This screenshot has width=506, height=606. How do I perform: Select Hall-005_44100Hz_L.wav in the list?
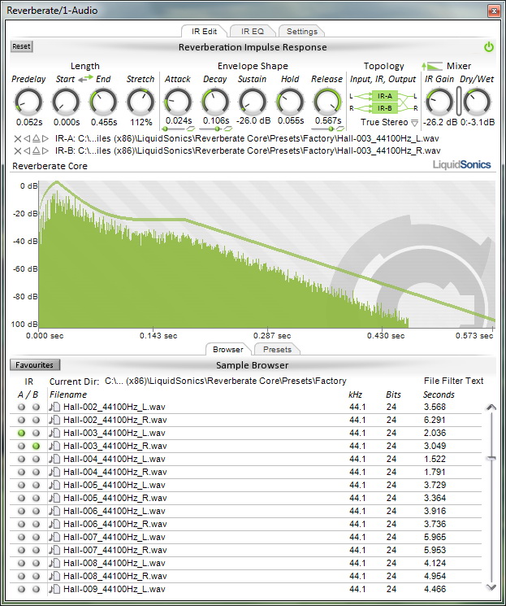[x=246, y=485]
